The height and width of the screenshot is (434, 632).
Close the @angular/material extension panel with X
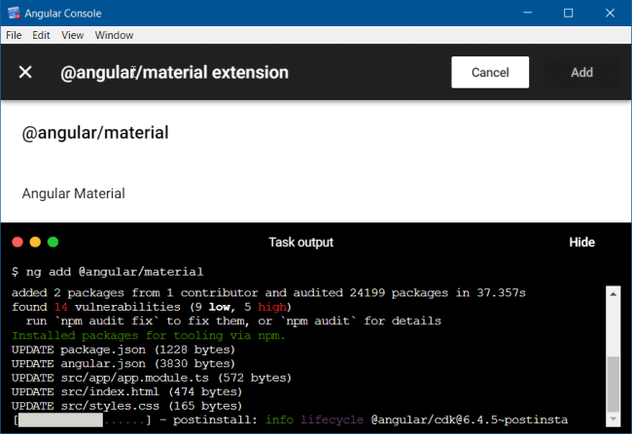click(x=25, y=73)
